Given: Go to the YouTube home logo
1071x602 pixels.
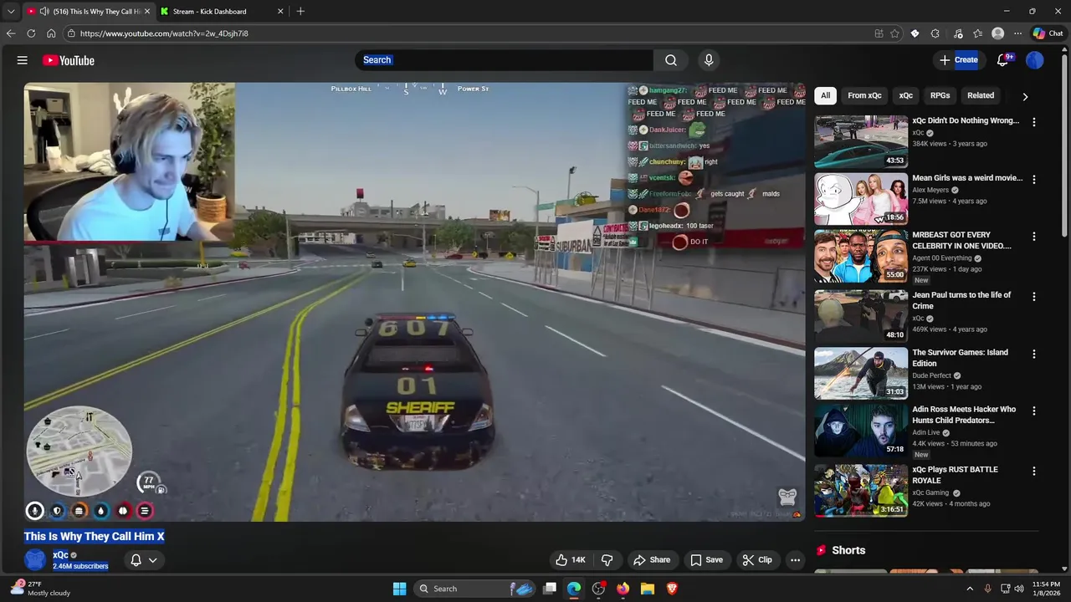Looking at the screenshot, I should coord(69,60).
